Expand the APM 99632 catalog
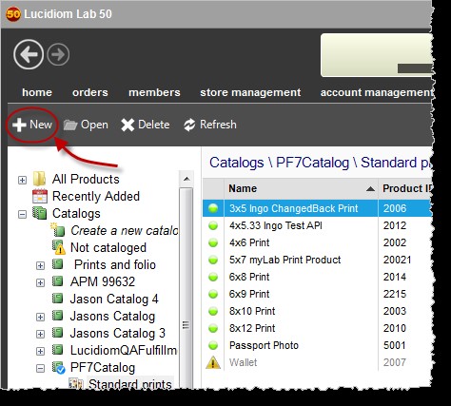 click(40, 282)
